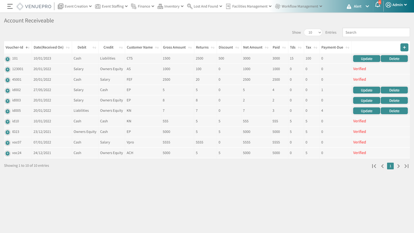Viewport: 414px width, 233px height.
Task: Expand row details for voucher 101
Action: 8,59
